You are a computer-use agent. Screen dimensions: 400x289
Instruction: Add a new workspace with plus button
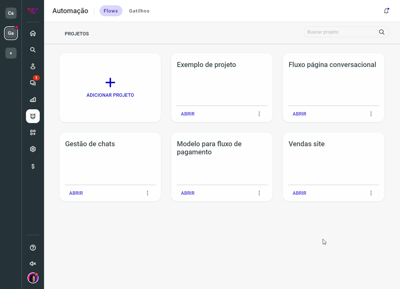click(11, 53)
